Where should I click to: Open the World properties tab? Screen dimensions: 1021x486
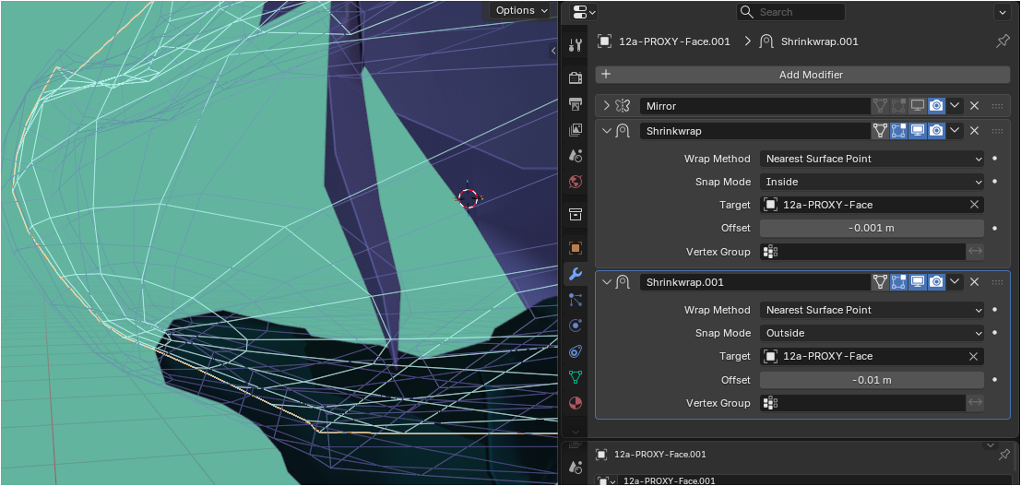[576, 181]
